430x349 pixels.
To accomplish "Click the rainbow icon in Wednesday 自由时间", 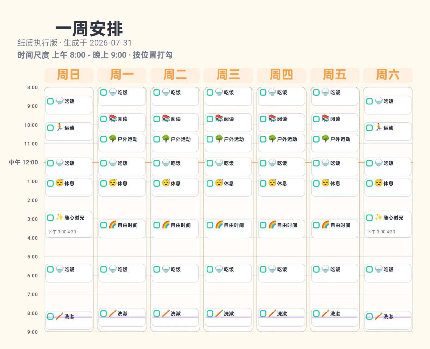I will click(219, 225).
